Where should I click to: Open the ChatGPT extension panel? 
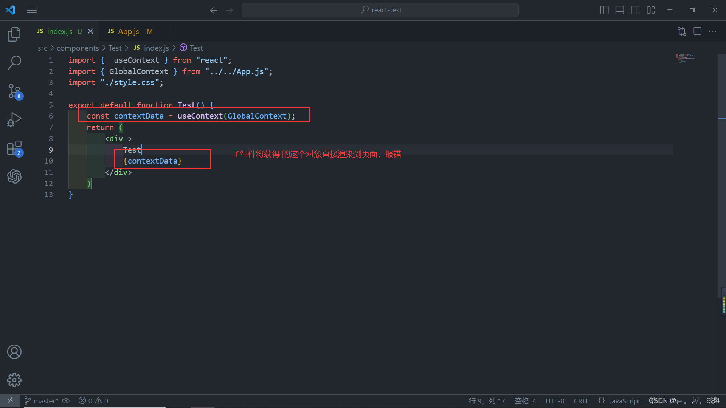[x=14, y=176]
